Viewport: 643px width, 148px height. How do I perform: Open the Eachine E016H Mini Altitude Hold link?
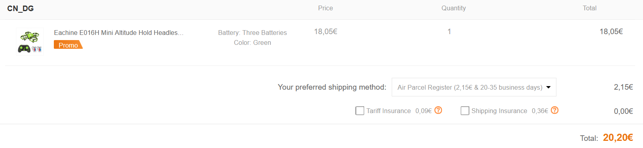tap(119, 33)
